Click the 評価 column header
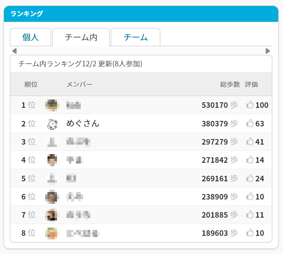Screen dimensions: 283x254 [x=251, y=84]
